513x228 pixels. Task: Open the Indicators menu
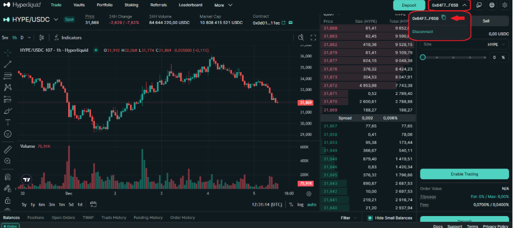click(x=68, y=38)
